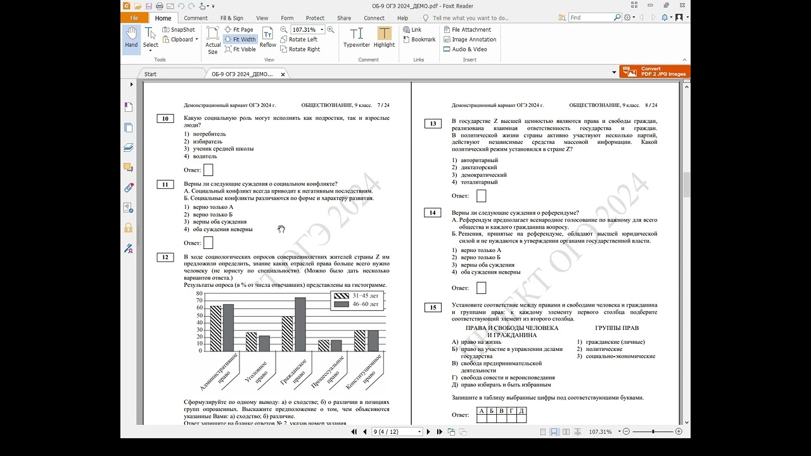The height and width of the screenshot is (456, 811).
Task: Open the quick access toolbar customize arrow
Action: pos(213,6)
